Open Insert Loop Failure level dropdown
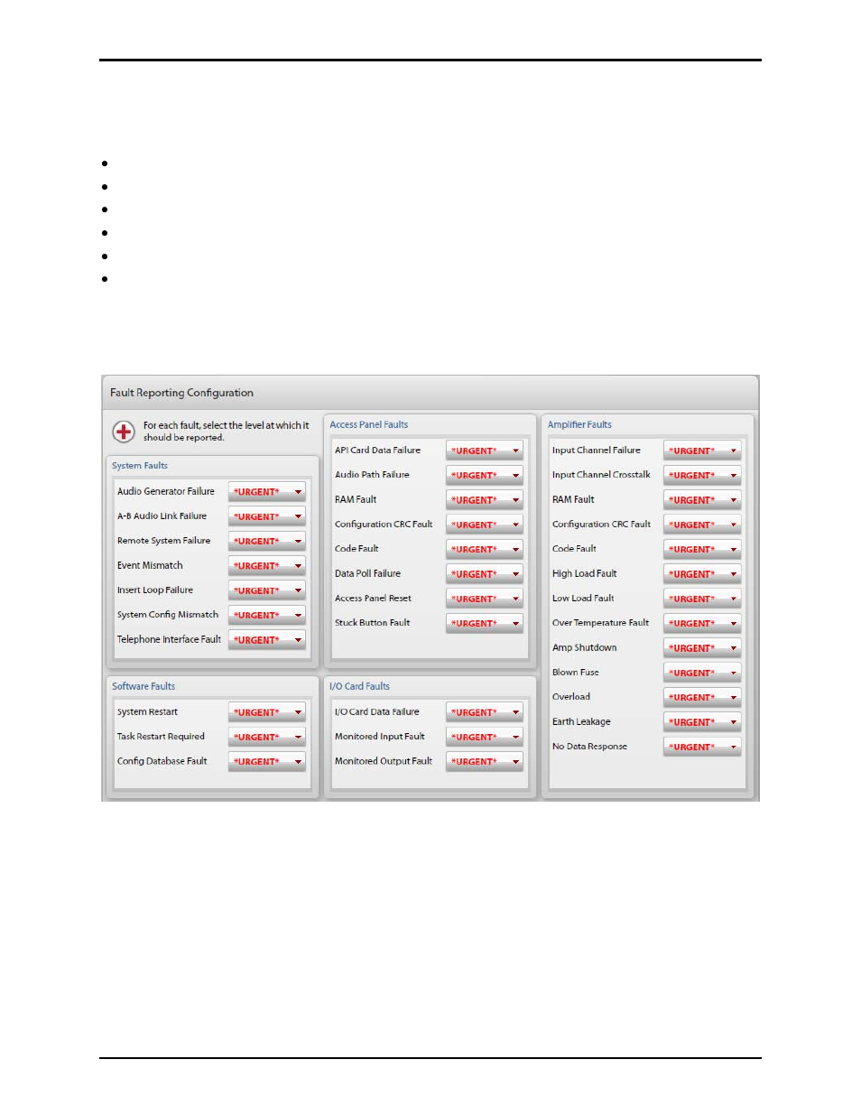The height and width of the screenshot is (1115, 861). point(267,590)
